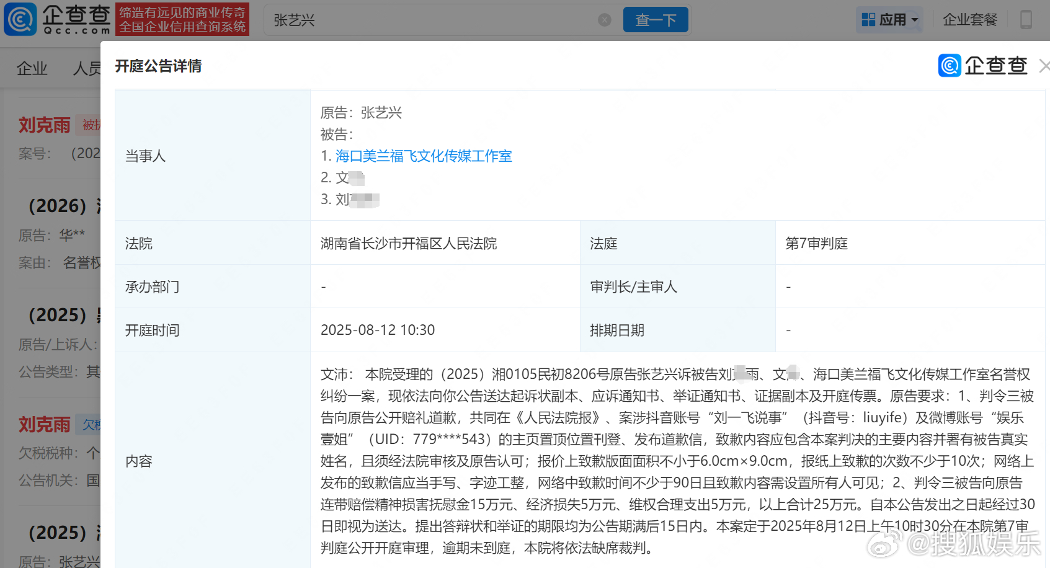Screen dimensions: 1050x568
Task: Open the 应用 dropdown menu
Action: (x=889, y=20)
